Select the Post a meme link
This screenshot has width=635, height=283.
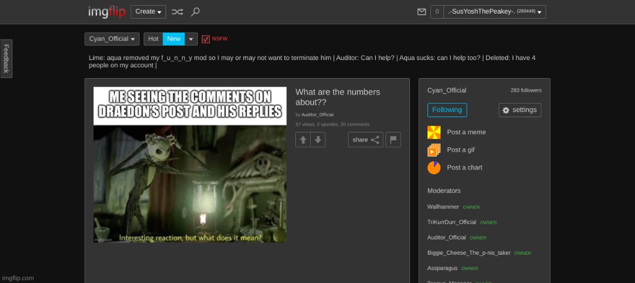click(x=467, y=132)
